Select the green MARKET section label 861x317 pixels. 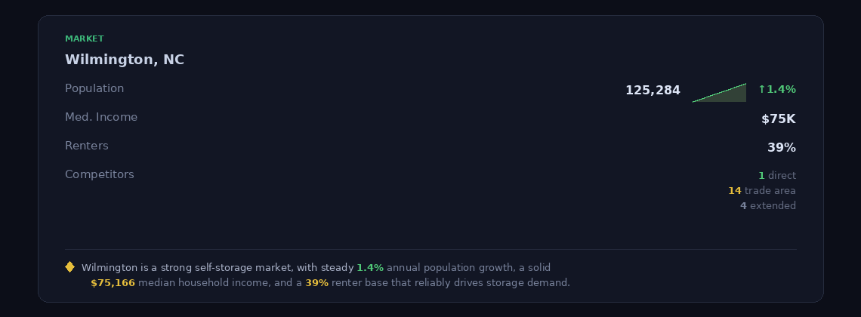pos(85,38)
